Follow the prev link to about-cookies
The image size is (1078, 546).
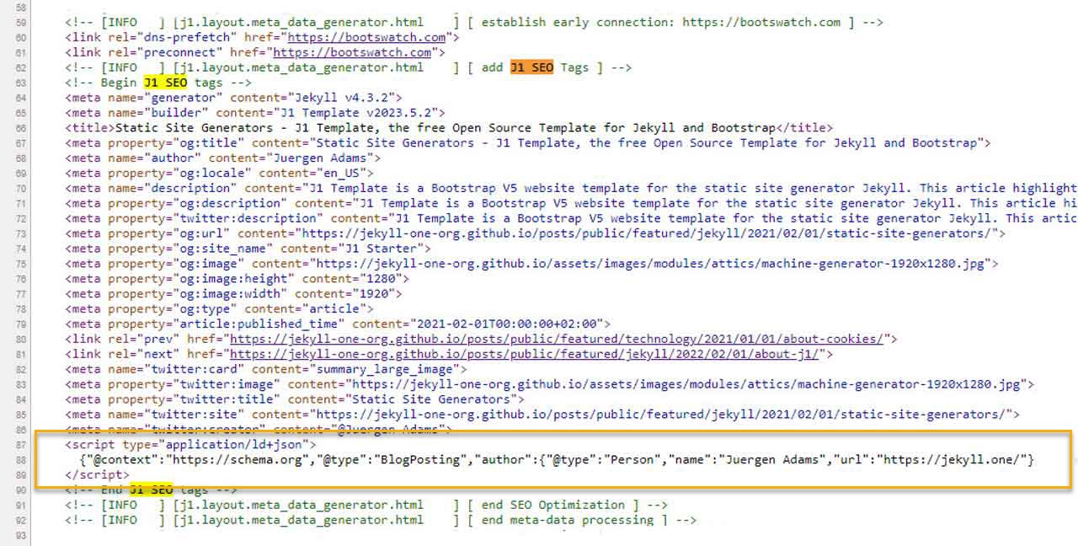[x=557, y=339]
